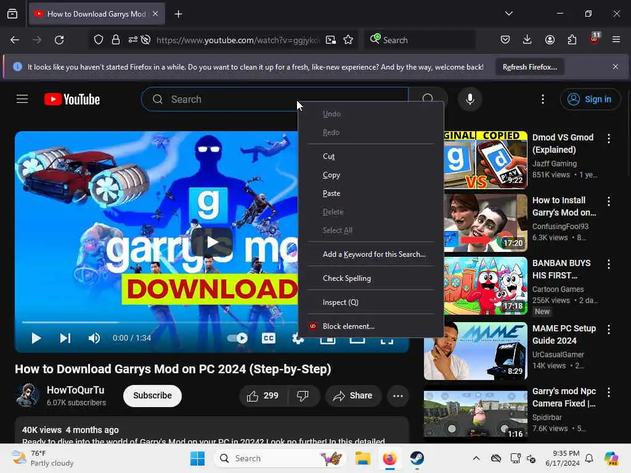Choose Paste in context menu
Viewport: 631px width, 473px height.
(x=370, y=193)
